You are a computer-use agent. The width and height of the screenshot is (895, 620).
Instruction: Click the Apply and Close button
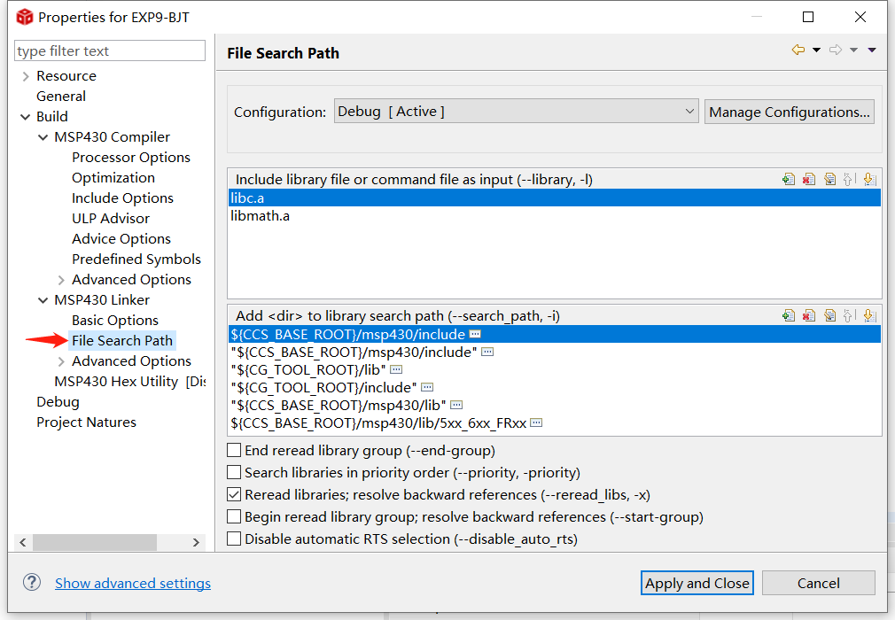[x=697, y=583]
